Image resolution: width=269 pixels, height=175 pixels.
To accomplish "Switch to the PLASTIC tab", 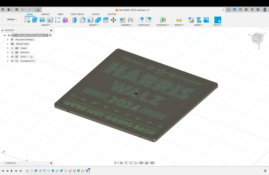I will 96,14.
